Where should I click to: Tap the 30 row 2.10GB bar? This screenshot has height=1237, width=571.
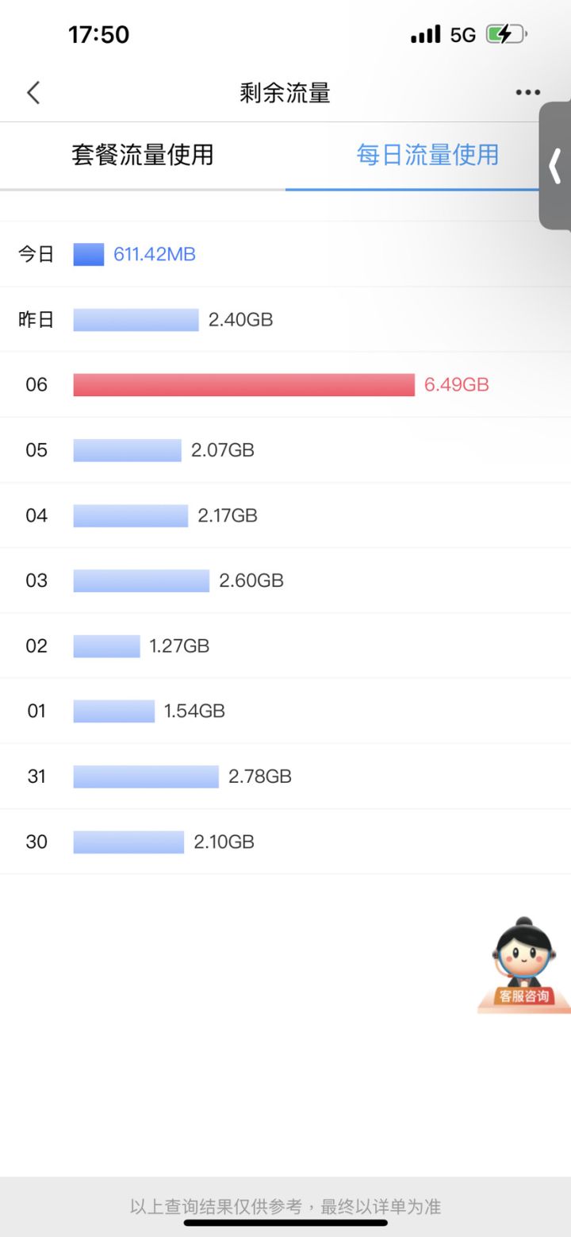pyautogui.click(x=128, y=842)
